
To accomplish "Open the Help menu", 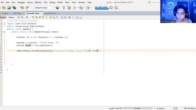I will [89, 2].
